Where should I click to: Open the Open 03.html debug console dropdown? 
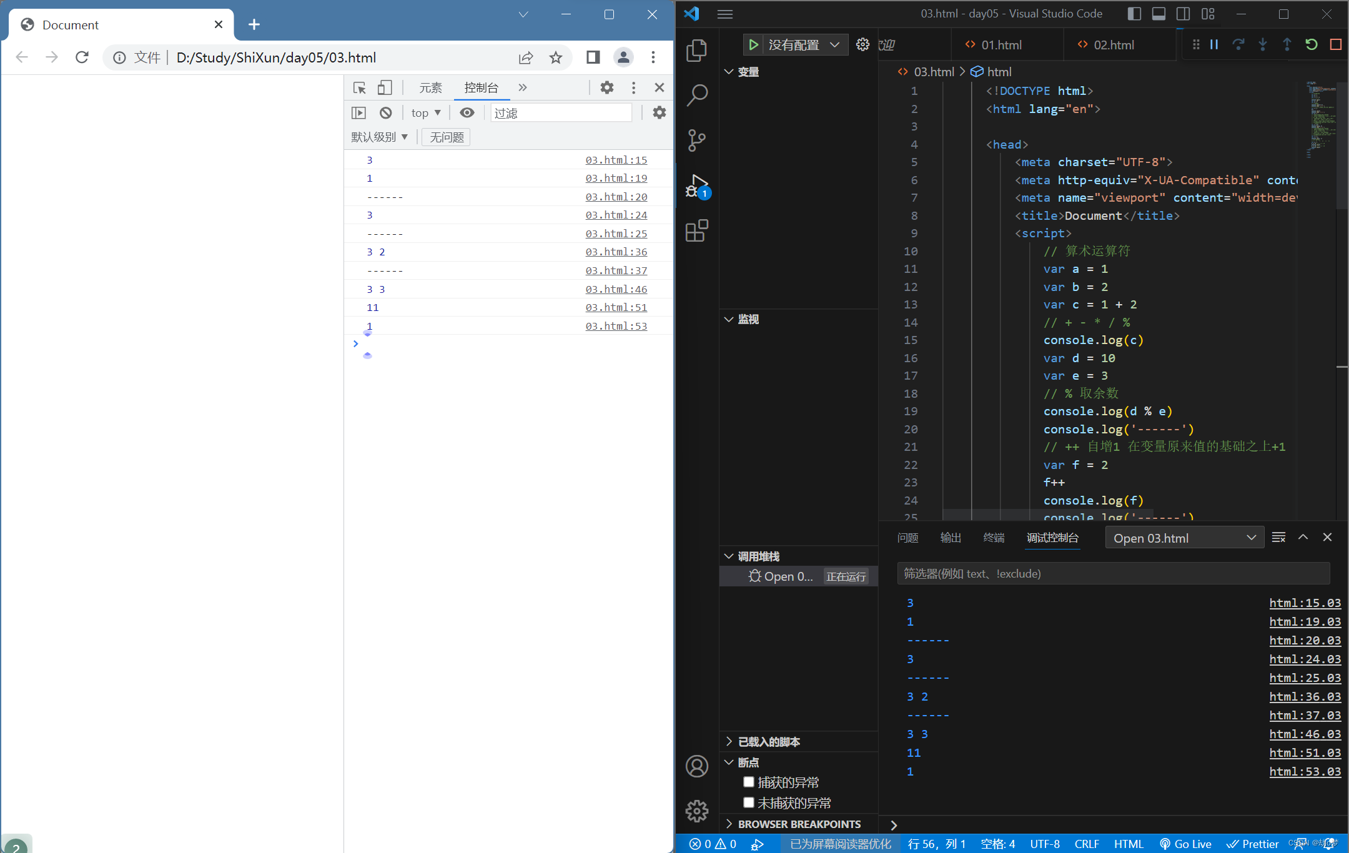click(x=1184, y=538)
